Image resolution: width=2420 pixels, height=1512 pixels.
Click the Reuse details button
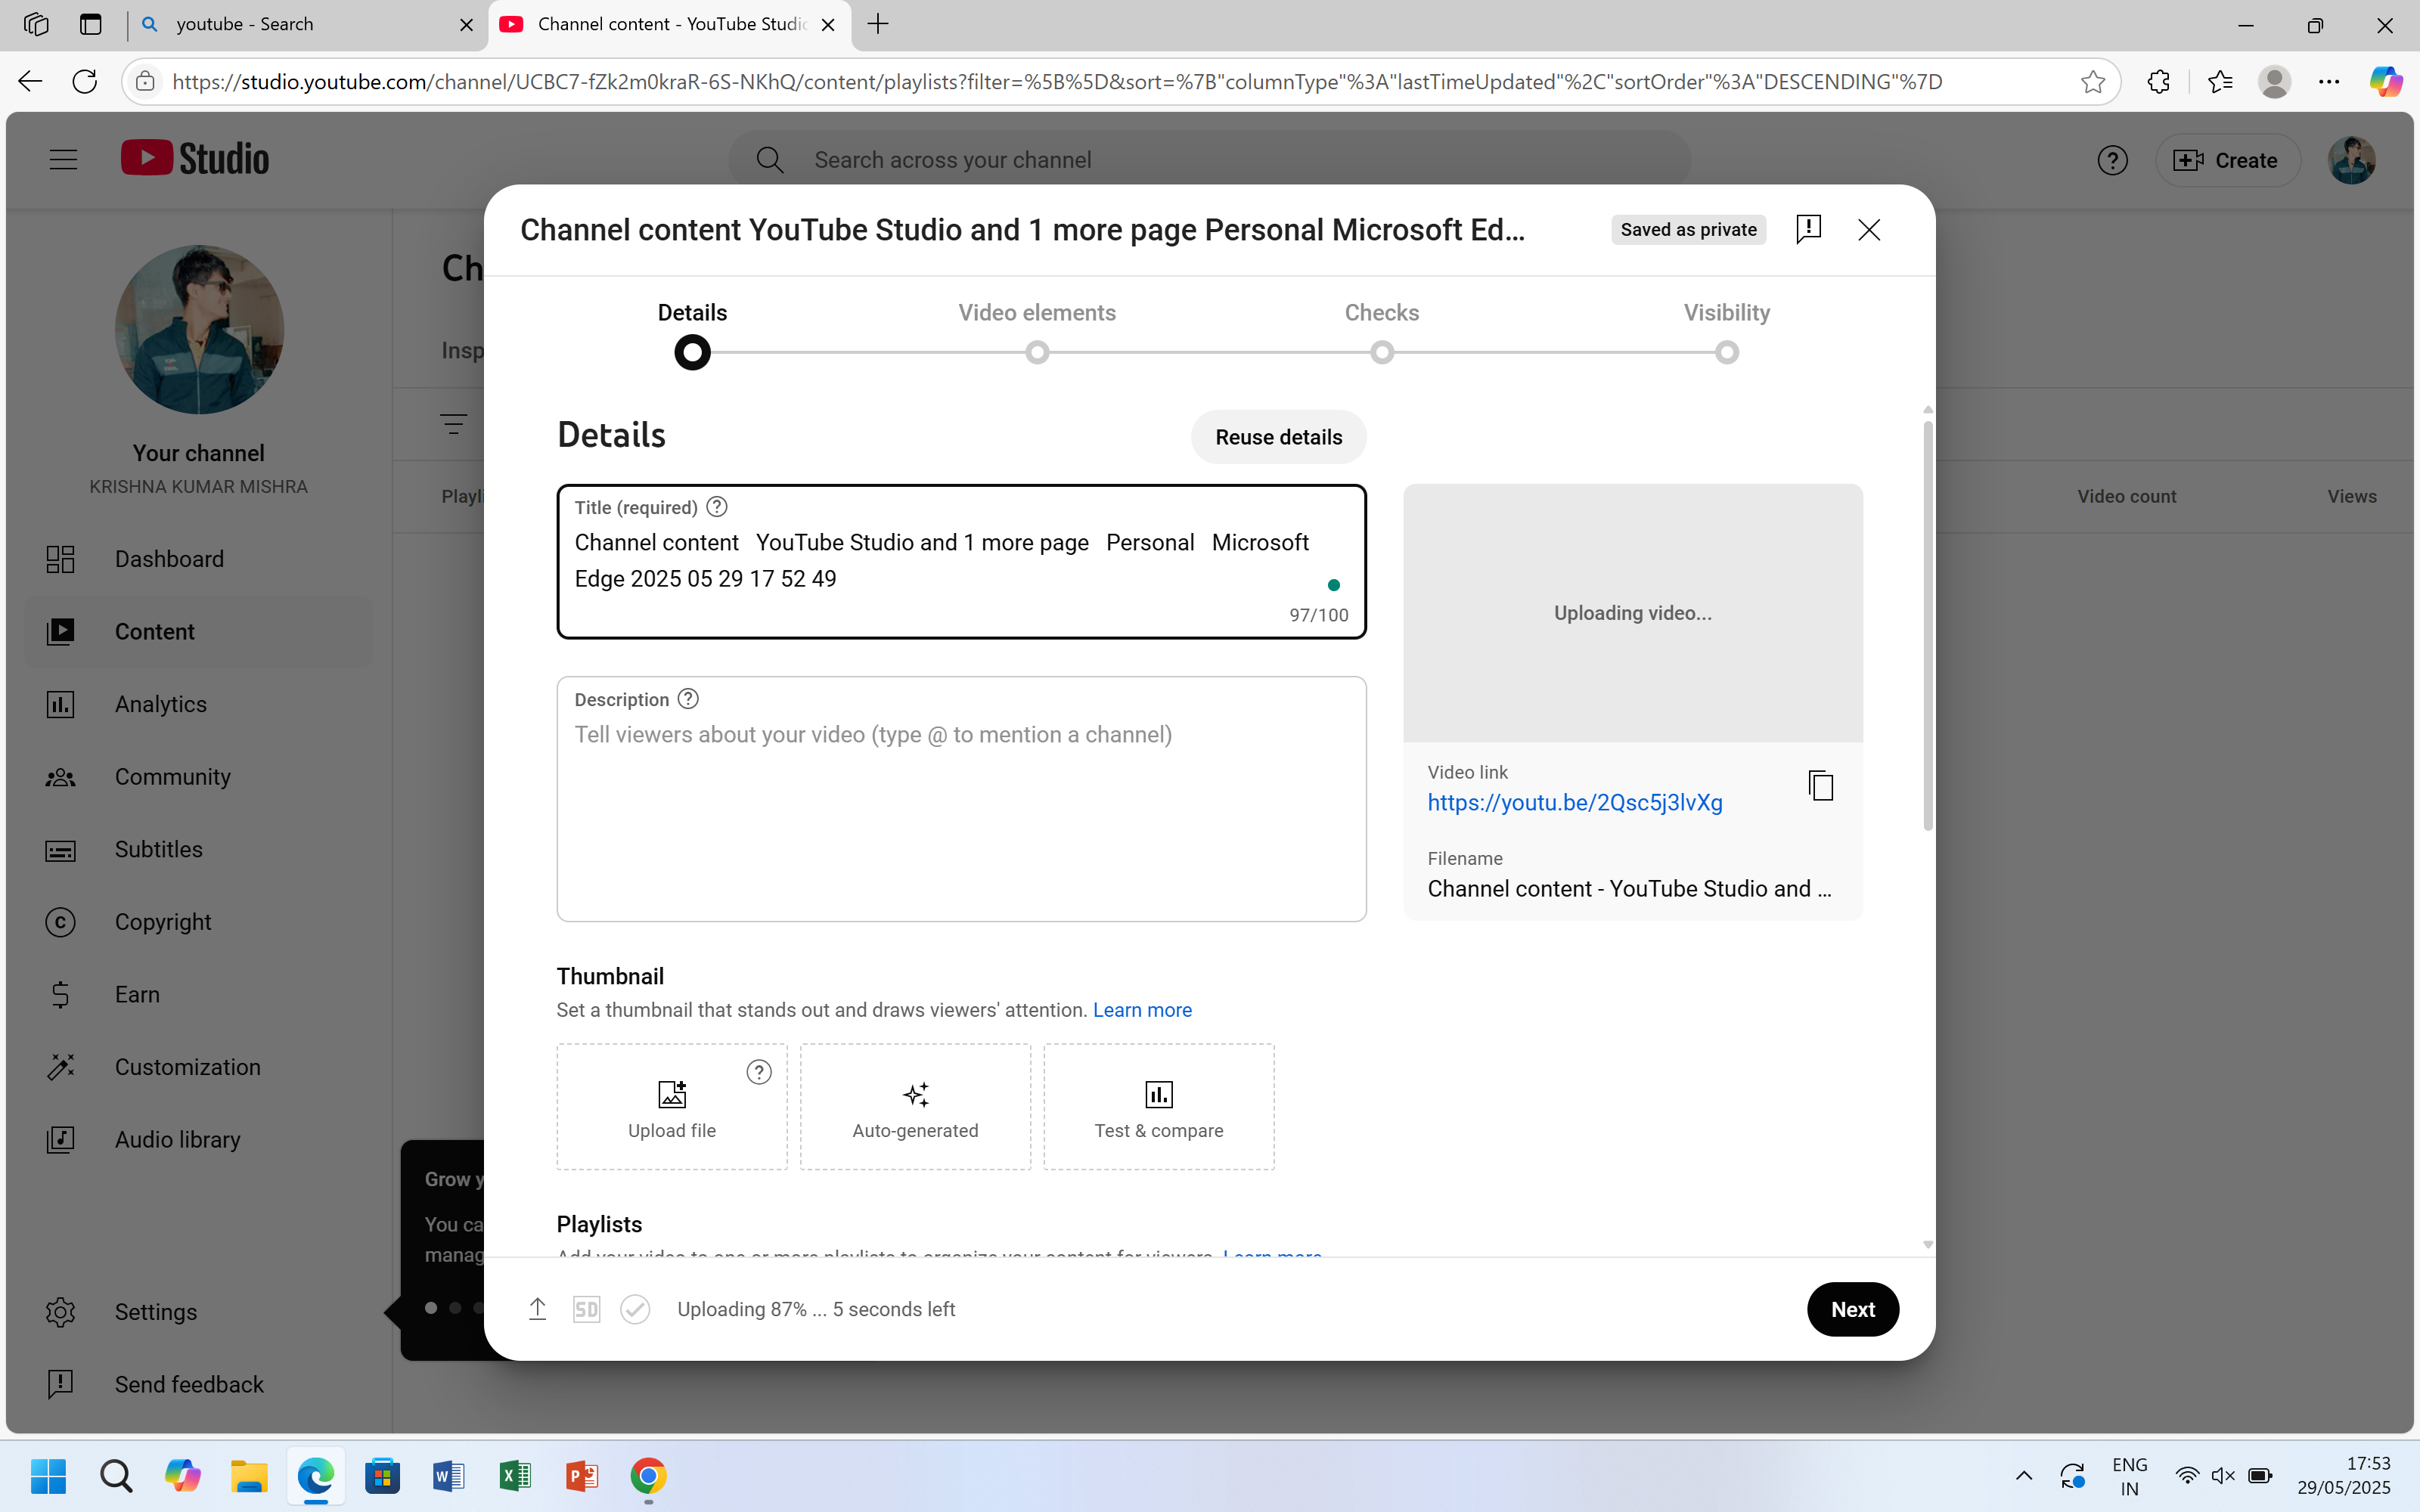tap(1278, 437)
